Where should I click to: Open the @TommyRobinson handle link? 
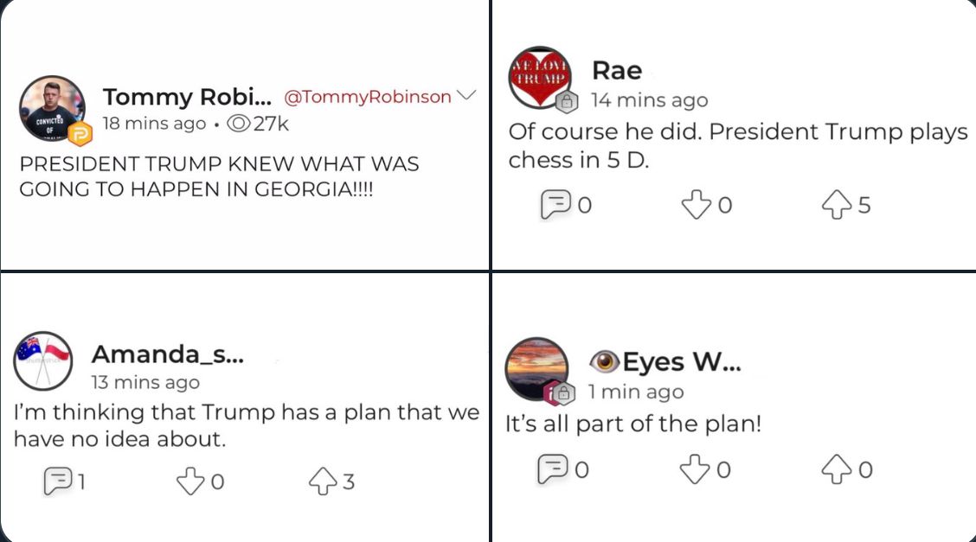368,97
